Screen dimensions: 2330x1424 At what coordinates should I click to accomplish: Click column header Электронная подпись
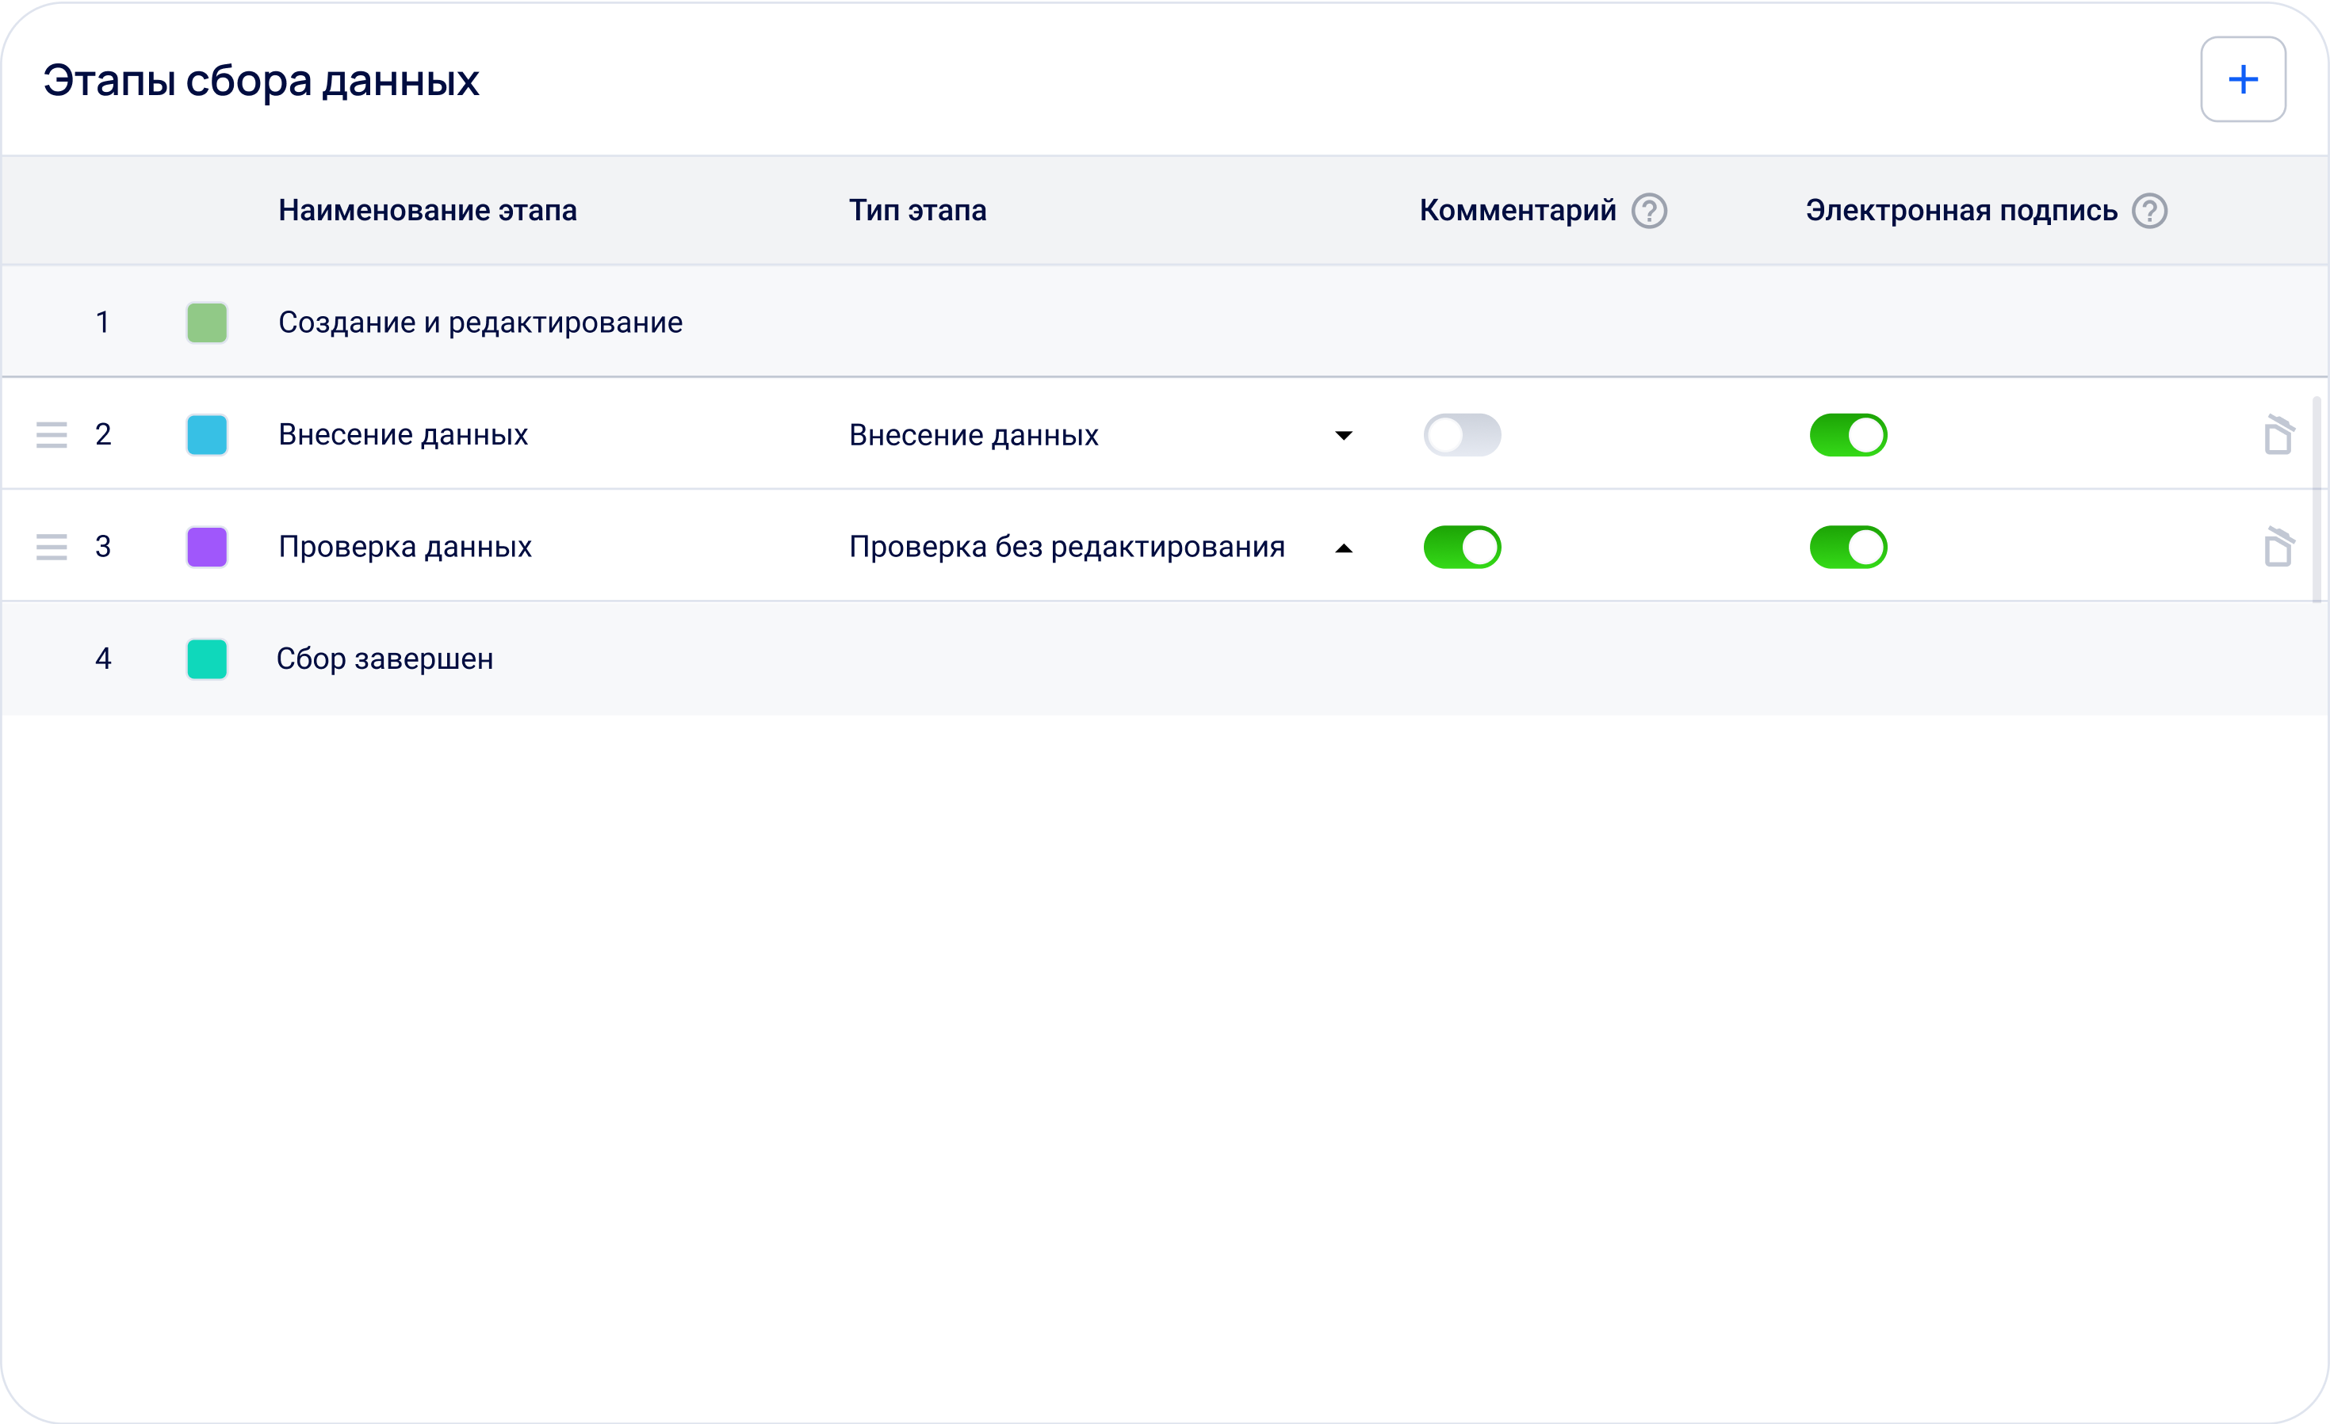1961,211
